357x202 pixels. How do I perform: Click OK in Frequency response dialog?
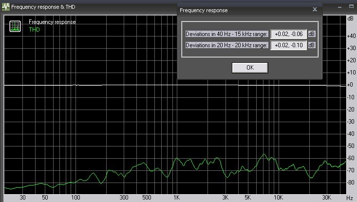point(250,68)
